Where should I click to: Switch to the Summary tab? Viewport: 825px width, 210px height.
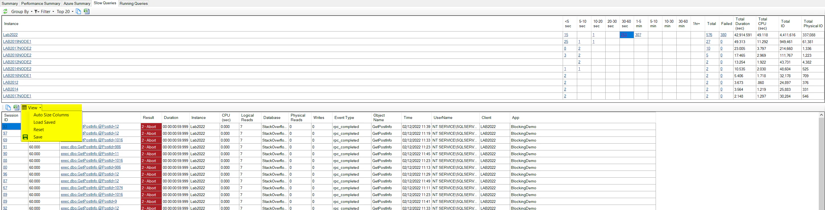pos(10,3)
